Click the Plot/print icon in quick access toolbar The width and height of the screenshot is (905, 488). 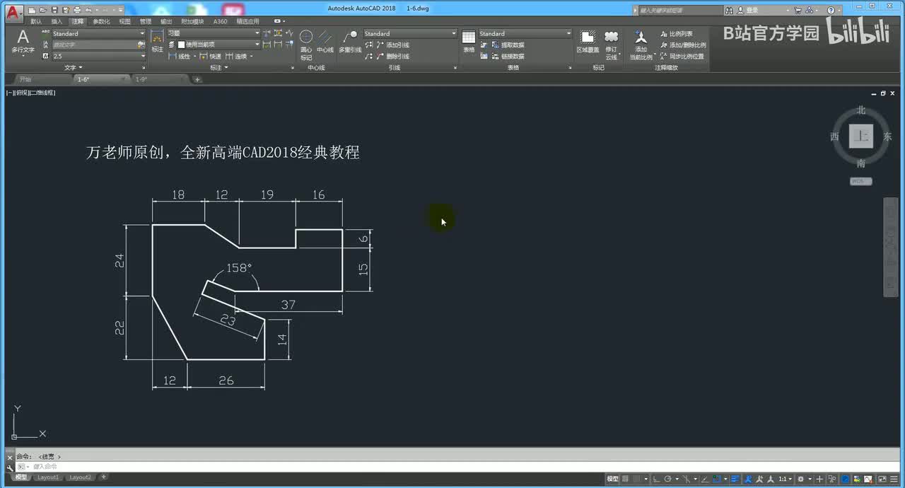(x=76, y=10)
